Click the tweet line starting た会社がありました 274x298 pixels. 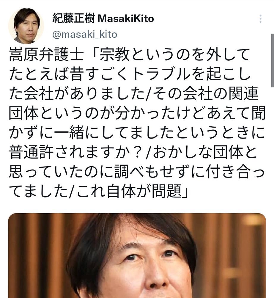[134, 93]
